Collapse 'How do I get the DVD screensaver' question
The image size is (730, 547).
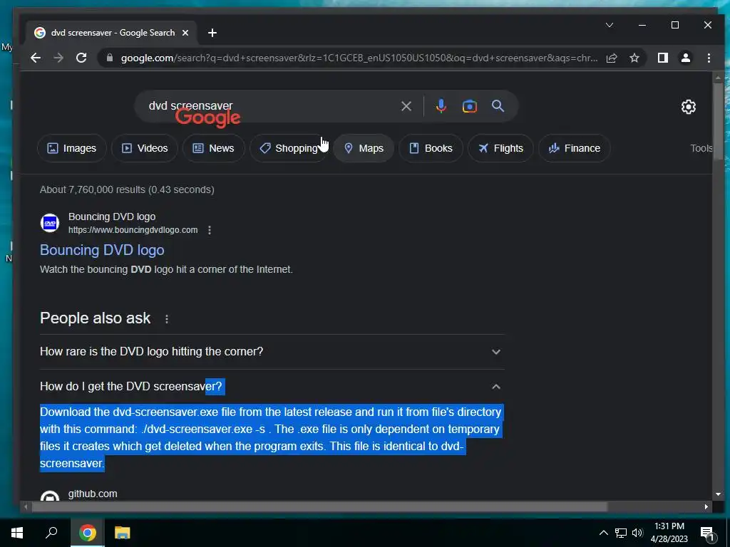272,387
